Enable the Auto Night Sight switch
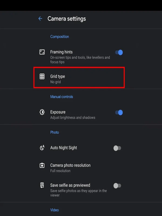Viewport: 162px width, 216px height. click(x=117, y=148)
